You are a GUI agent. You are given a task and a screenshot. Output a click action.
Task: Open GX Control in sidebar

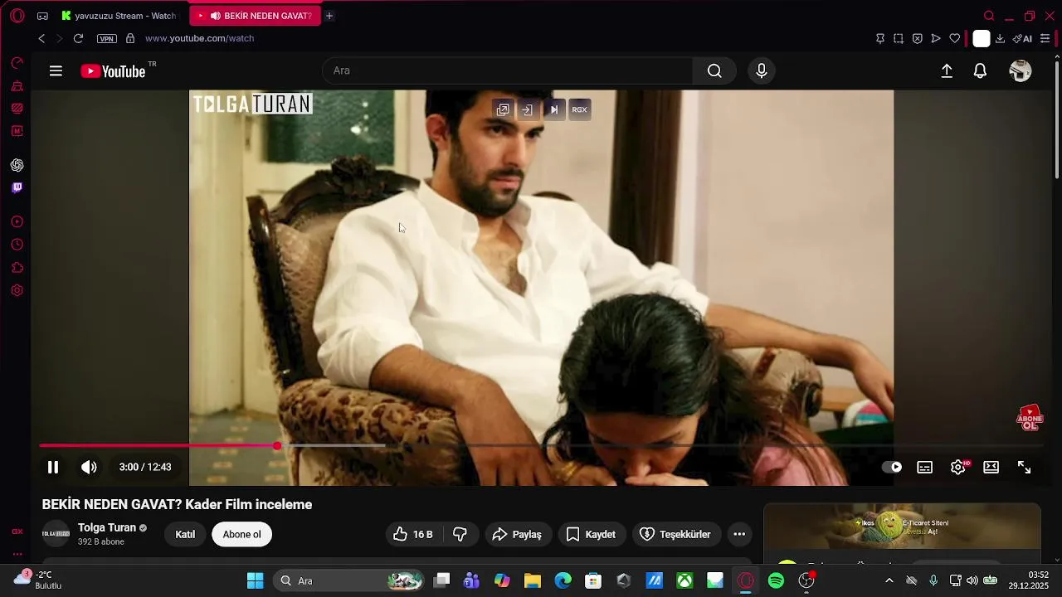(17, 531)
